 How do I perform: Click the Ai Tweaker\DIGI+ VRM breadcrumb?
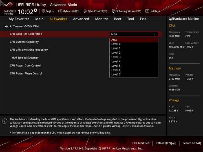click(x=24, y=26)
